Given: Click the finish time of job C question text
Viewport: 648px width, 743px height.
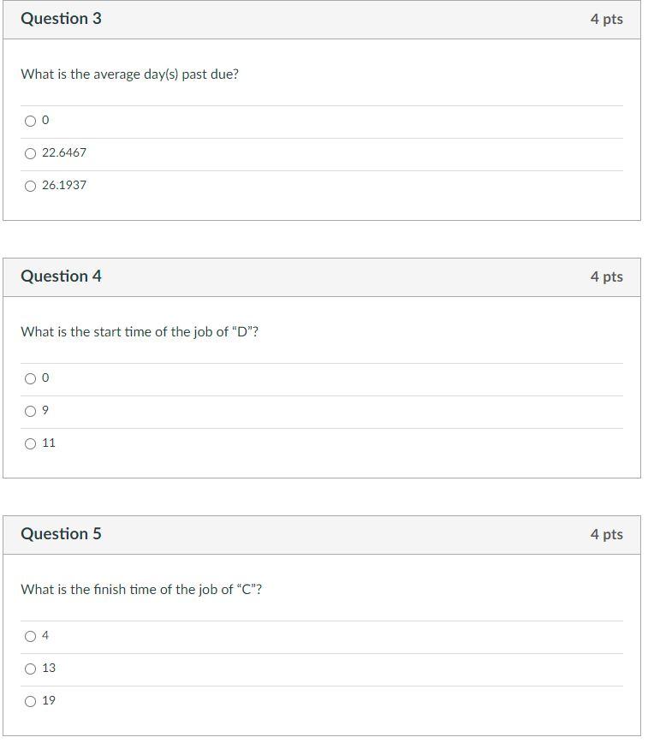Looking at the screenshot, I should (140, 589).
